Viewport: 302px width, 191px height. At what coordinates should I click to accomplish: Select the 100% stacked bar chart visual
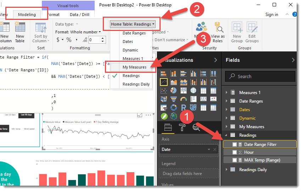coord(203,73)
